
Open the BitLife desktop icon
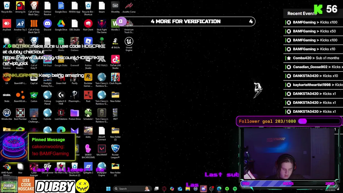115,43
